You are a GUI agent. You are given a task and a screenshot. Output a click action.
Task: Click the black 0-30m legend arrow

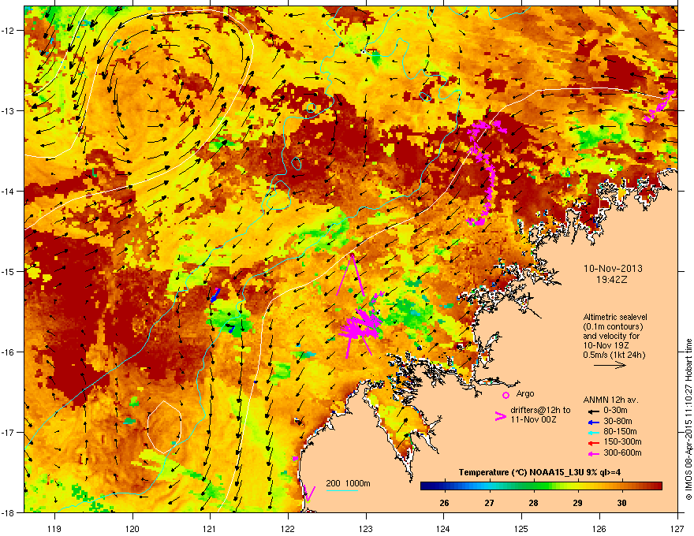point(594,411)
